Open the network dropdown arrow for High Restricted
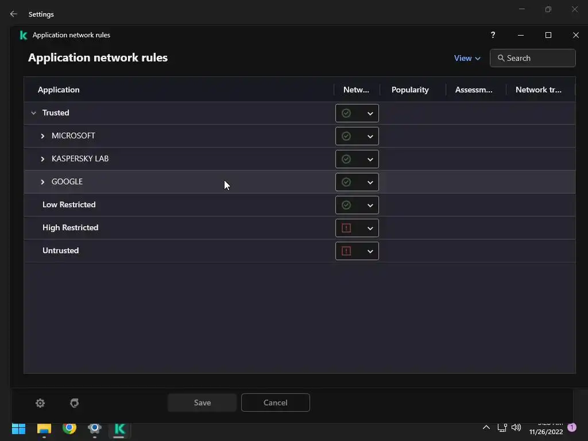Screen dimensions: 588x441 tap(370, 229)
